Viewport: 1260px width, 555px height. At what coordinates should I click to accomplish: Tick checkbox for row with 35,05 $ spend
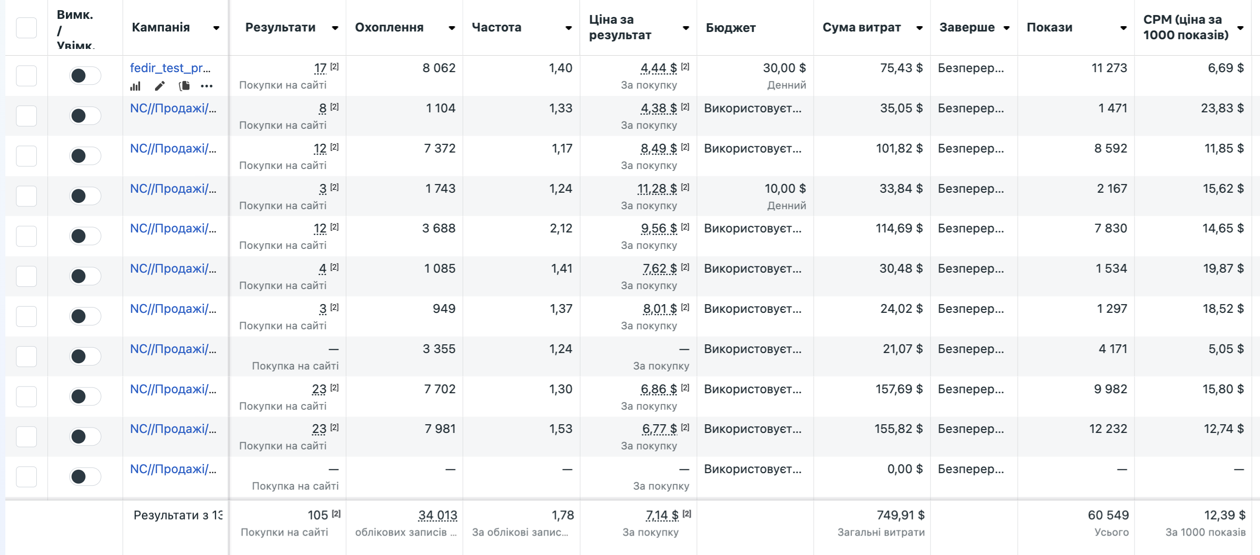click(x=27, y=116)
